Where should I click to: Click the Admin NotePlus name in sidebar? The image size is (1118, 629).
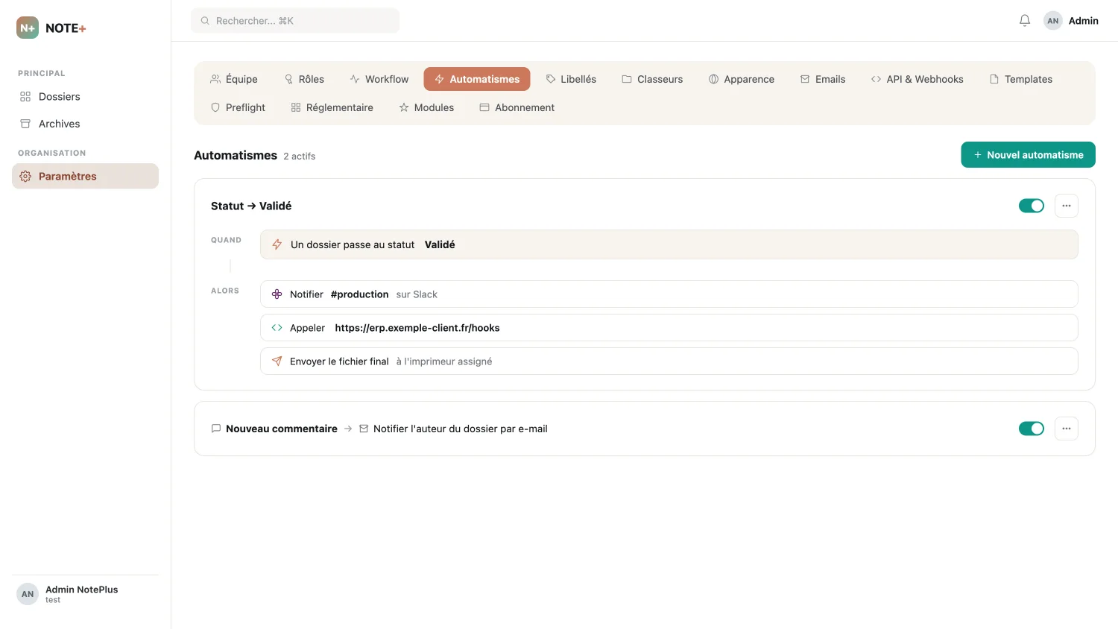pyautogui.click(x=82, y=590)
